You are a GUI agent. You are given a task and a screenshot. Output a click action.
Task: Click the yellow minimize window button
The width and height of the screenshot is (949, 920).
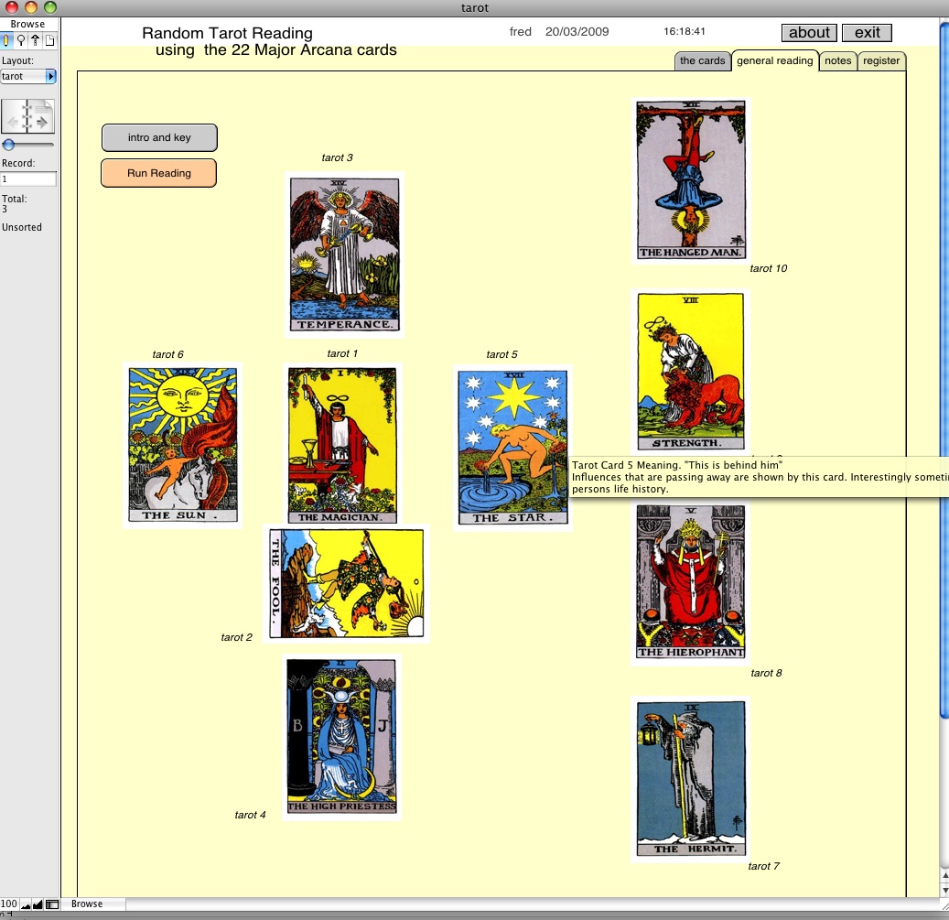[31, 7]
